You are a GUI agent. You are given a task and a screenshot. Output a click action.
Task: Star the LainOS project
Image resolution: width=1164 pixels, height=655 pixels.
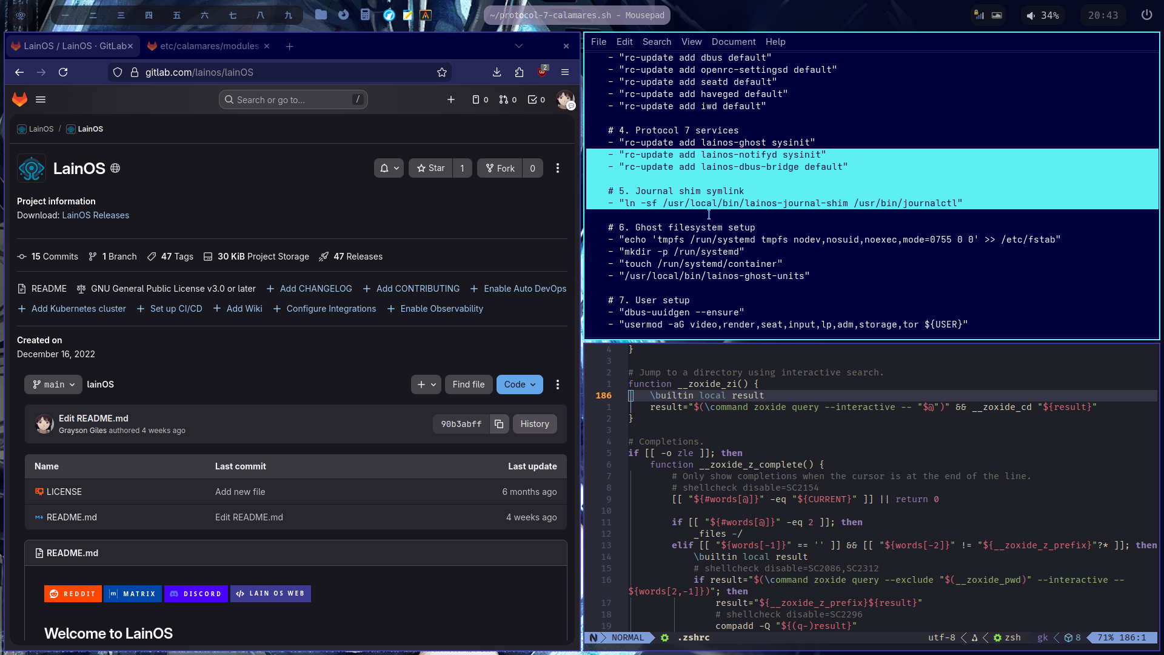431,168
